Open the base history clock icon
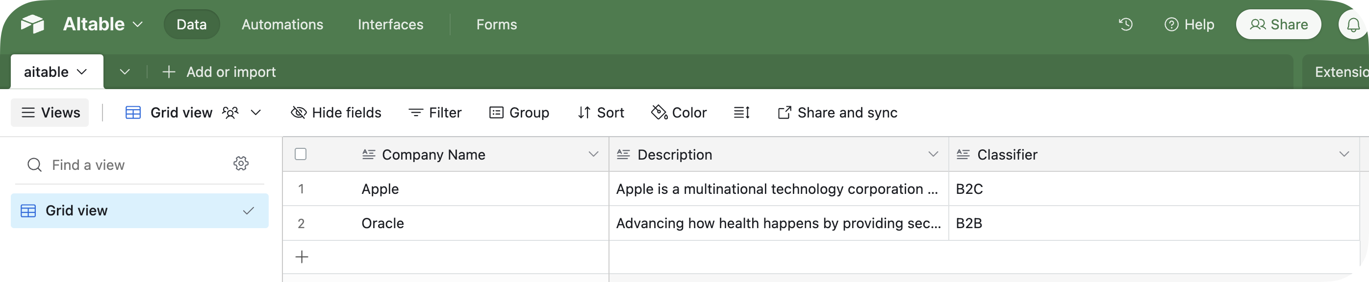The width and height of the screenshot is (1369, 282). (x=1126, y=24)
